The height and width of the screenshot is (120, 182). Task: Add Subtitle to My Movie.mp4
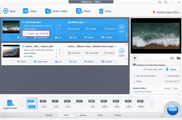click(x=107, y=37)
